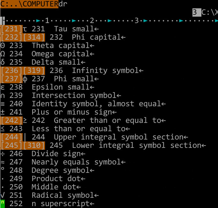Click the phi small symbol character
The height and width of the screenshot is (208, 218).
tap(25, 79)
